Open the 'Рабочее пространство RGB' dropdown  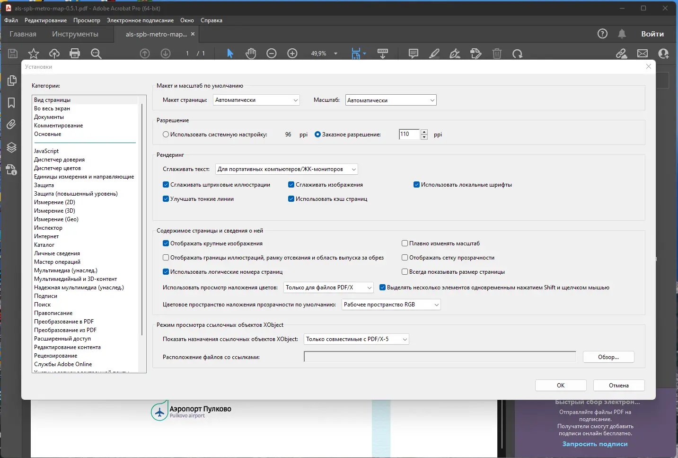click(391, 305)
